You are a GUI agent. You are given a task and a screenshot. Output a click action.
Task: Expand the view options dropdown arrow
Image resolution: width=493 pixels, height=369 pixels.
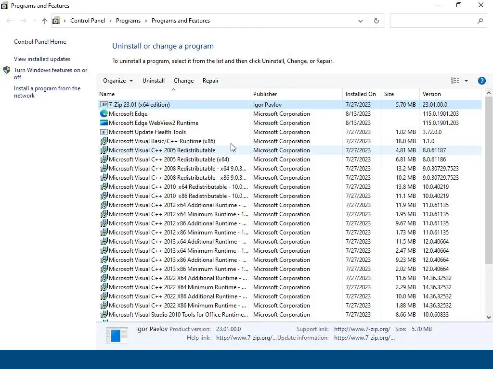coord(466,81)
